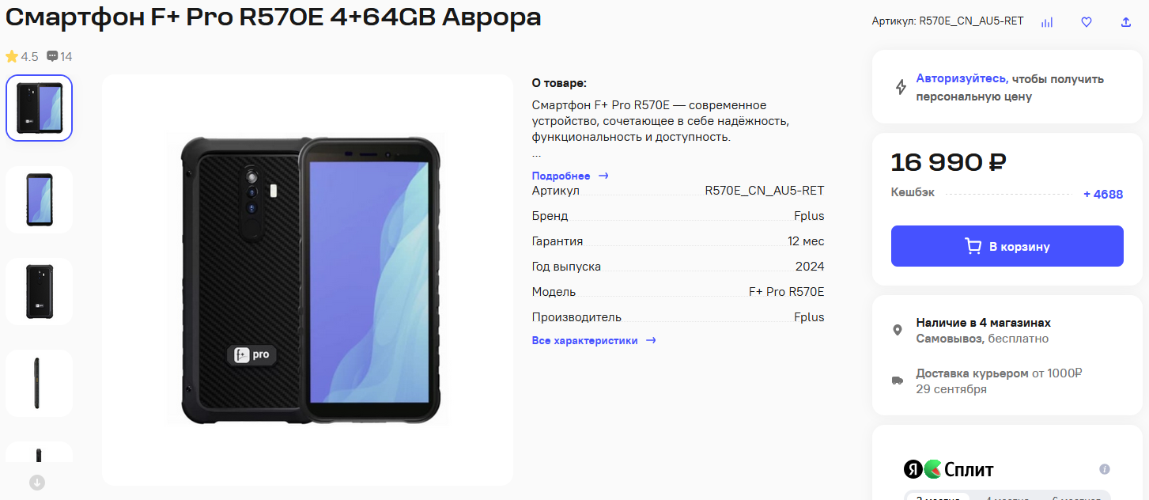Click the store location pin icon
The image size is (1149, 500).
pyautogui.click(x=898, y=330)
